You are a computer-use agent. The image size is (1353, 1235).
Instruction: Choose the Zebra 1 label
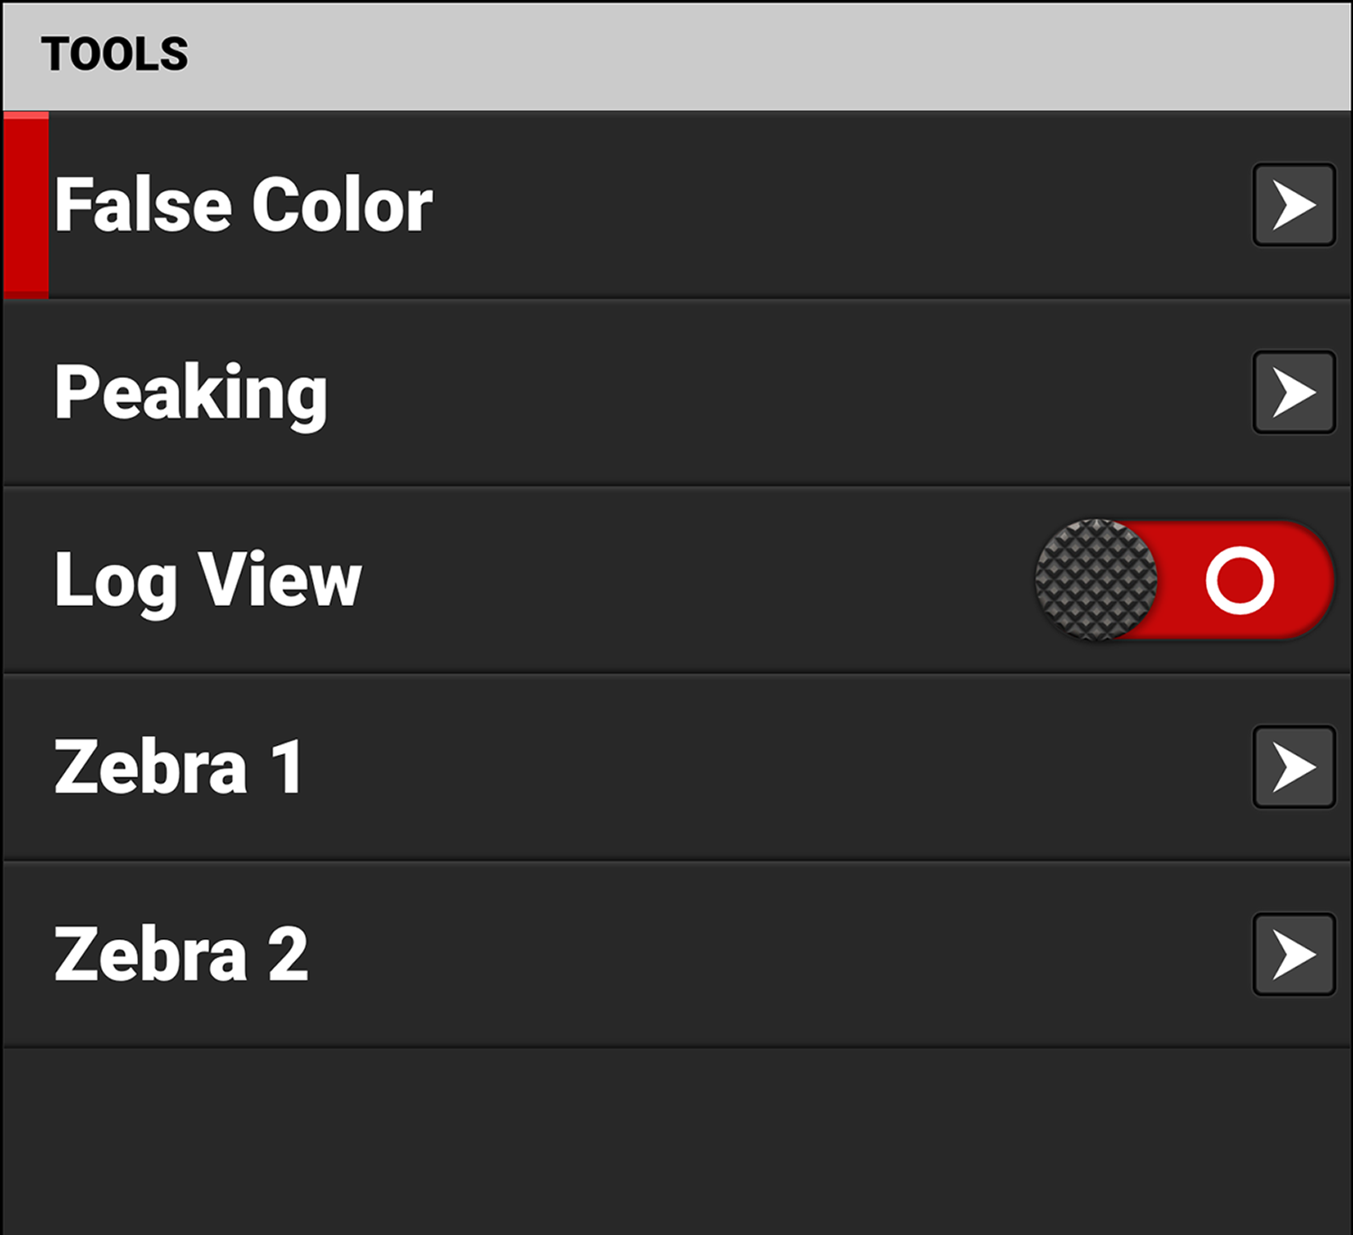coord(178,767)
